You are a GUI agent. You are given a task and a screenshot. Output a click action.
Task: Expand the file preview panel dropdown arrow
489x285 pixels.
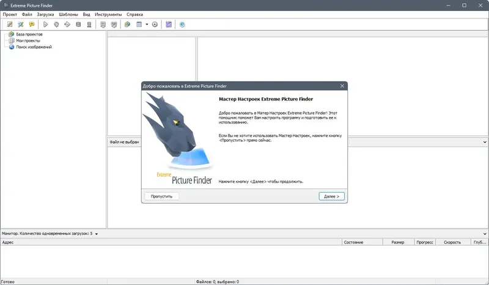pos(485,142)
